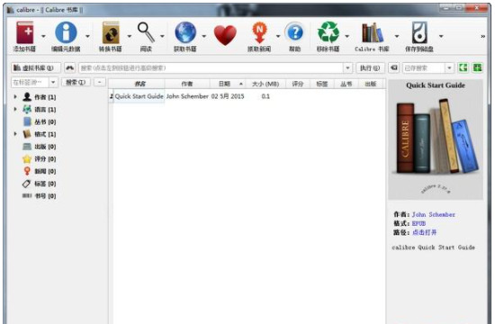
Task: Click the Add books red book icon
Action: 24,32
